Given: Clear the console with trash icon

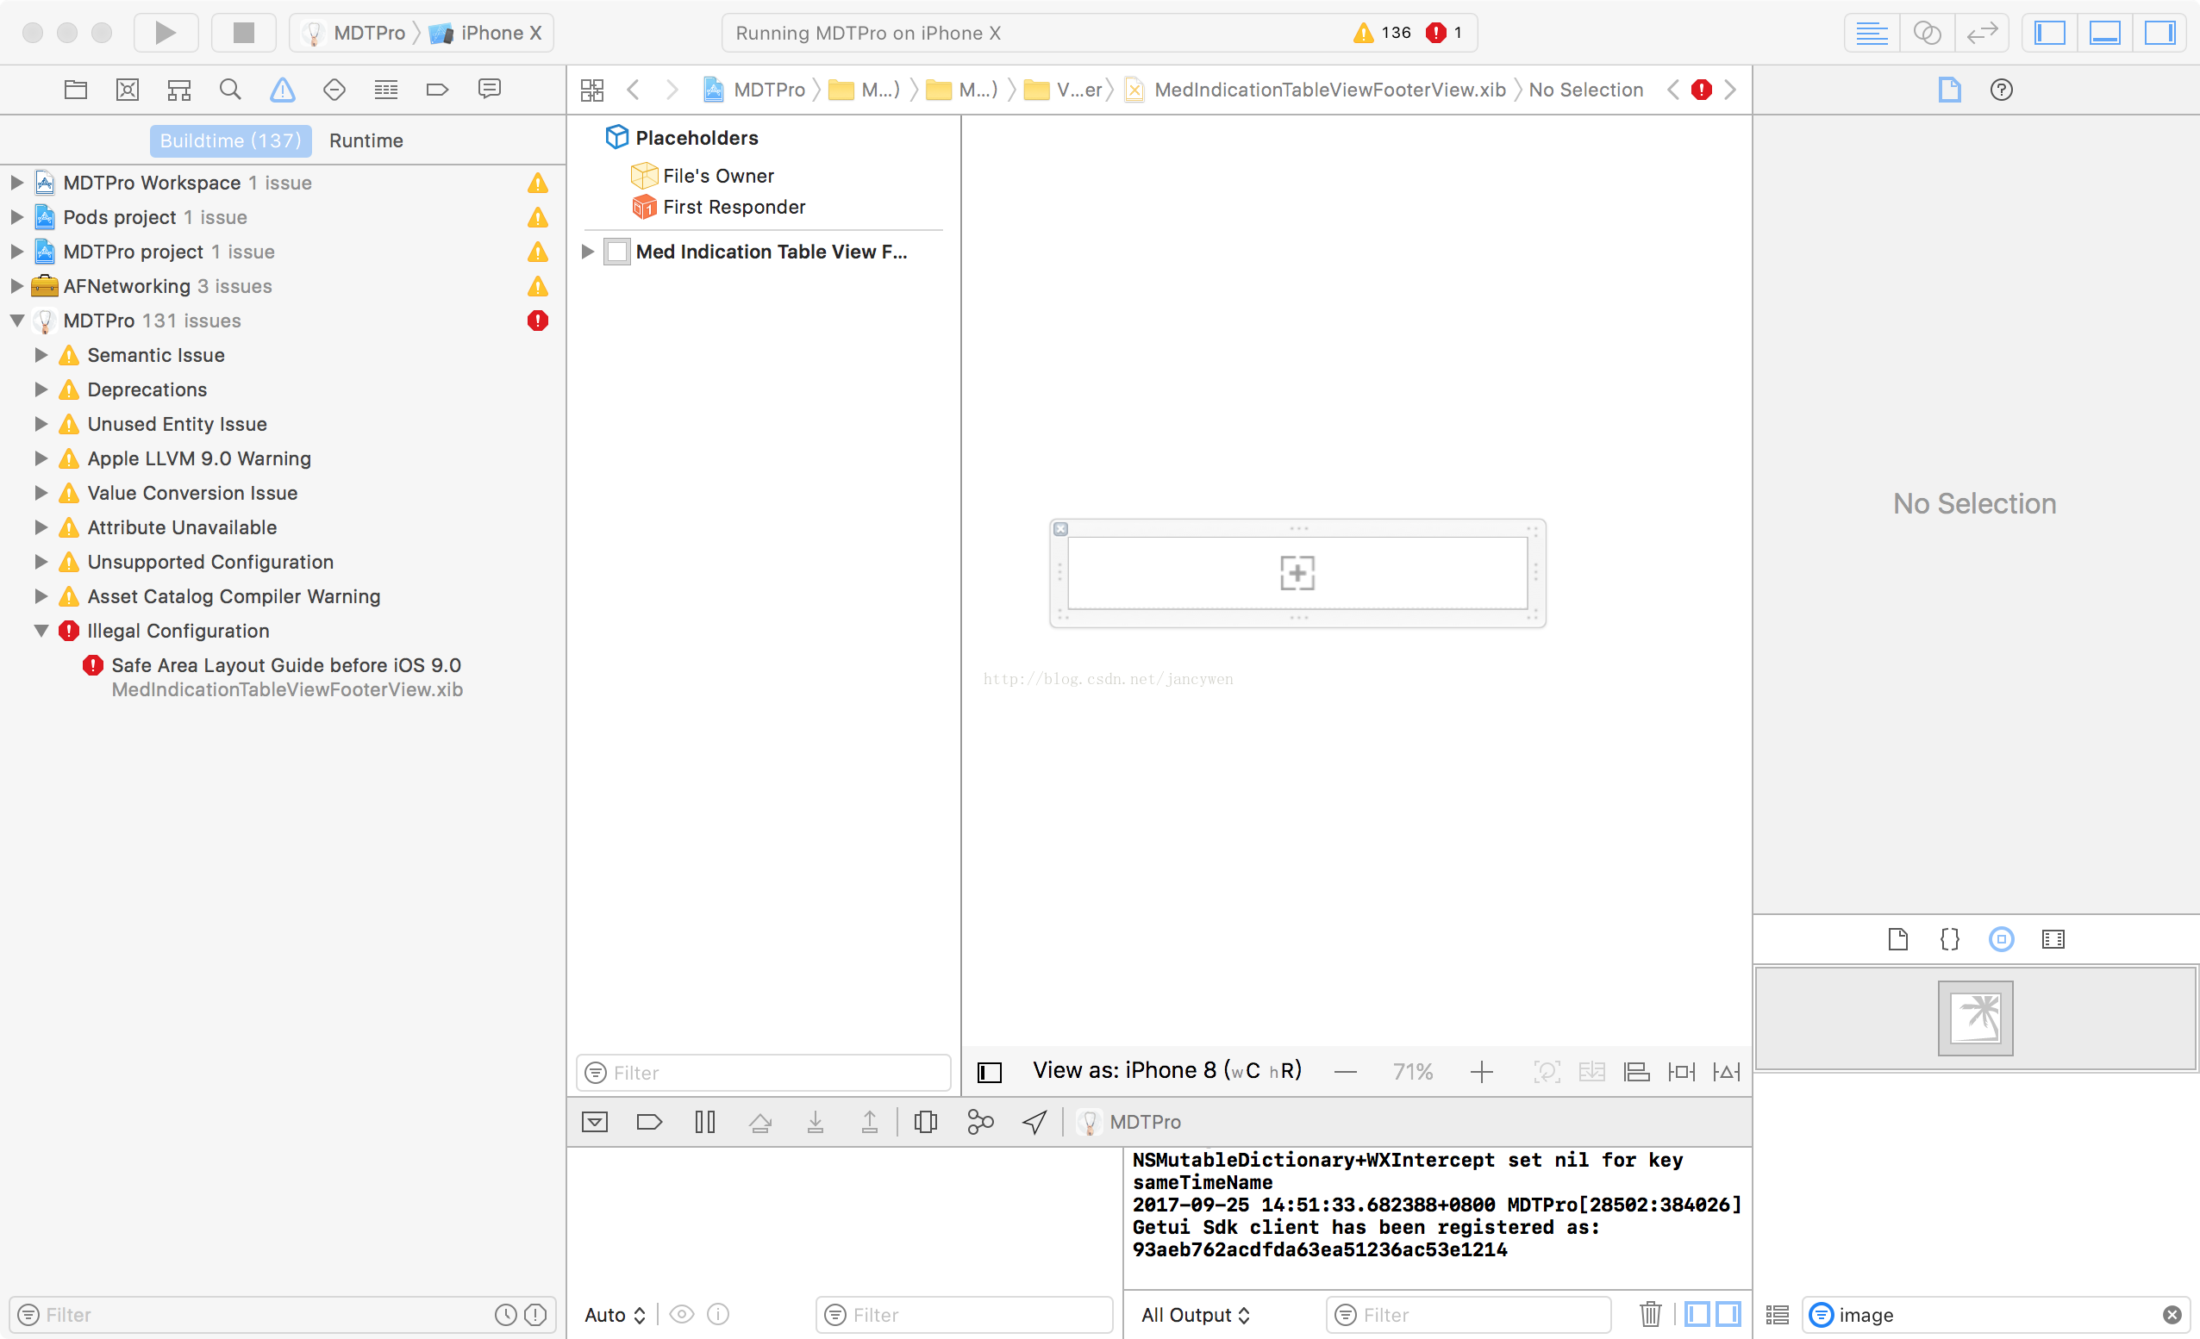Looking at the screenshot, I should point(1650,1315).
